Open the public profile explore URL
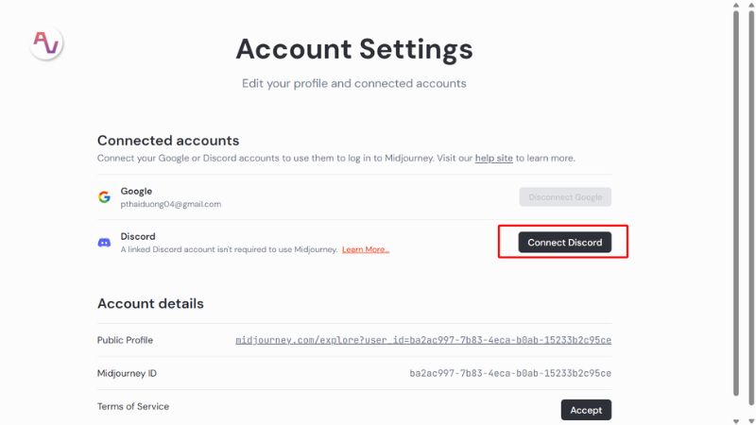This screenshot has width=756, height=425. pyautogui.click(x=423, y=340)
